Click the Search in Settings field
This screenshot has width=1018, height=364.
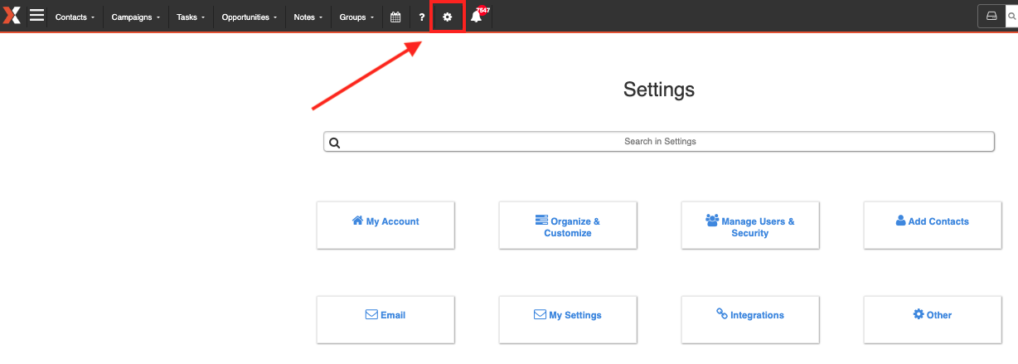[x=659, y=142]
